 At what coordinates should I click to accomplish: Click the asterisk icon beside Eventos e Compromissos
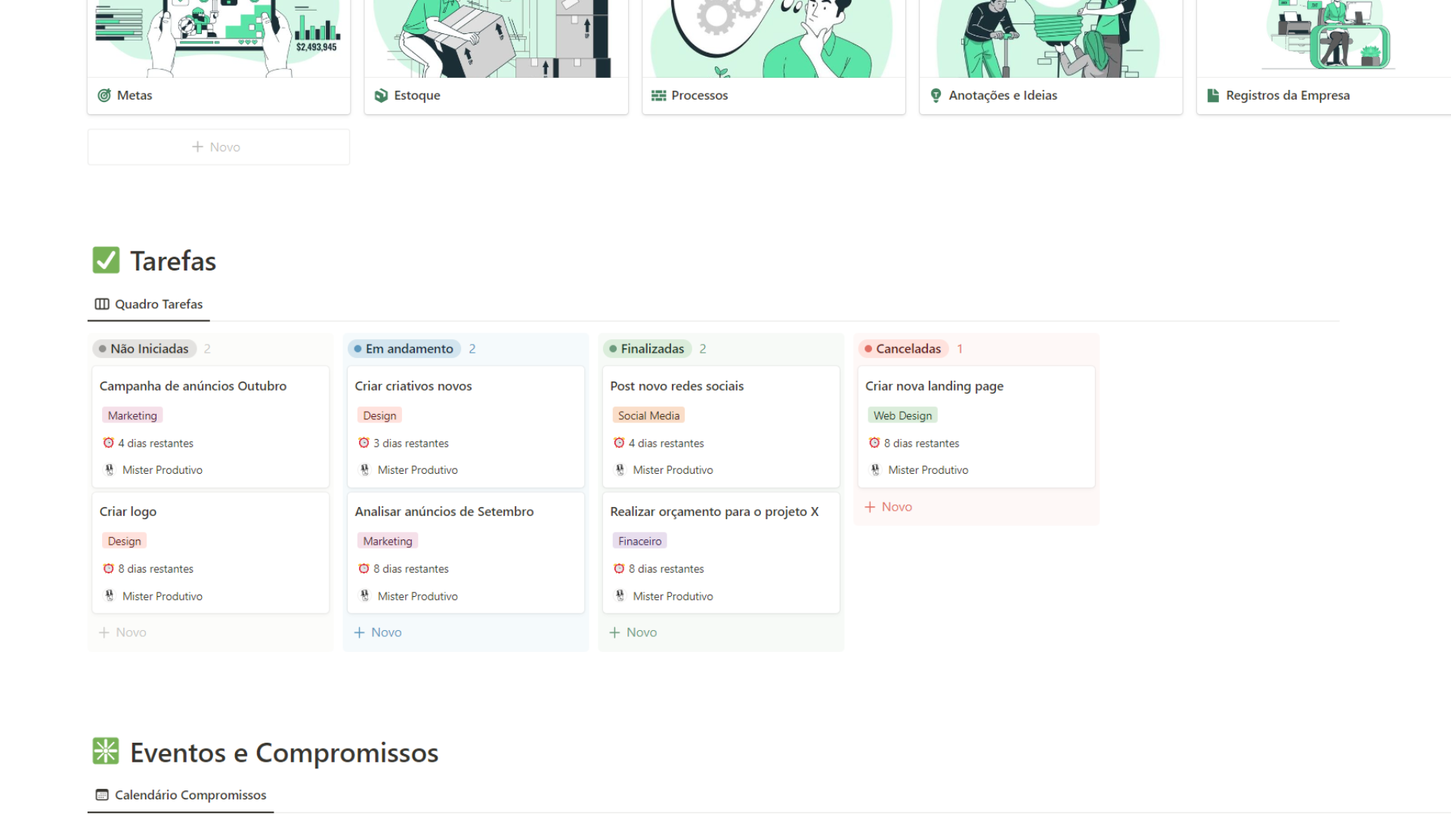[106, 751]
